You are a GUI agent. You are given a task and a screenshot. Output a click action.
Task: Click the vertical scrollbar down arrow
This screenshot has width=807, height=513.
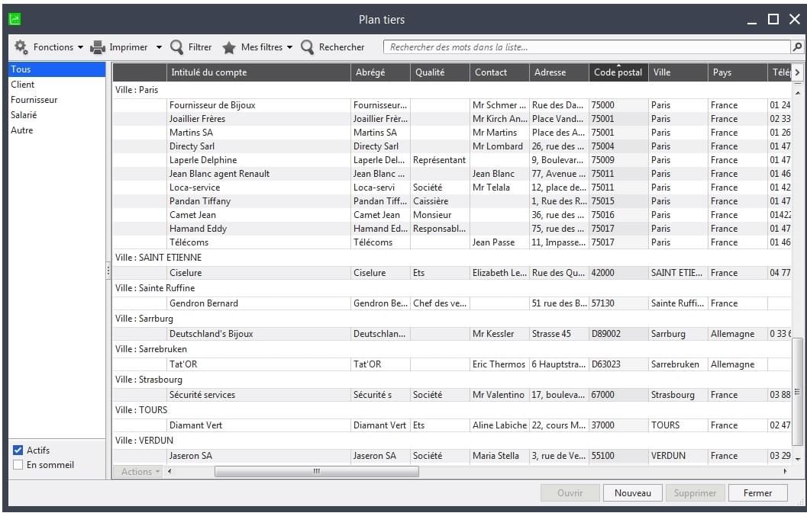pos(797,459)
